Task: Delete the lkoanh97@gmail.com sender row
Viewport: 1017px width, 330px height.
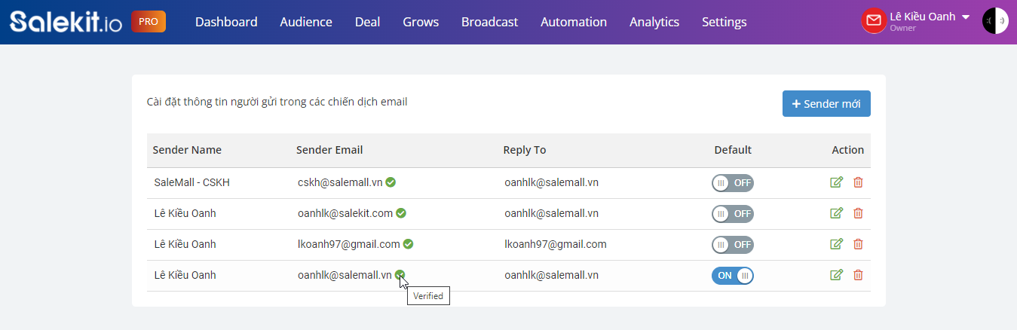Action: point(858,244)
